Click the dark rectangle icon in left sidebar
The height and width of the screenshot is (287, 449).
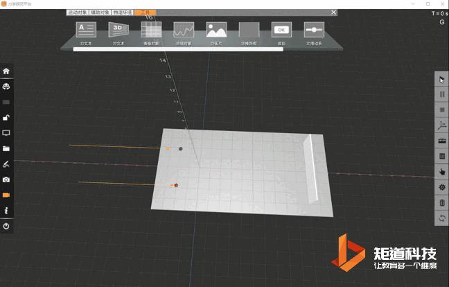coord(6,102)
